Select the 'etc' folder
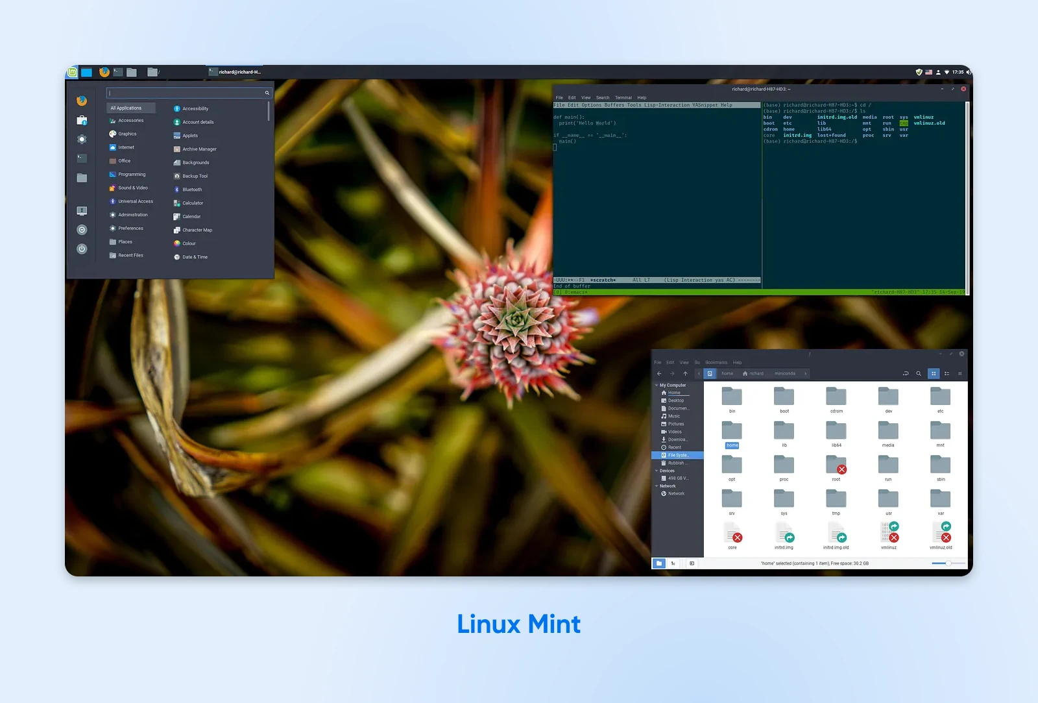The image size is (1038, 703). [940, 400]
